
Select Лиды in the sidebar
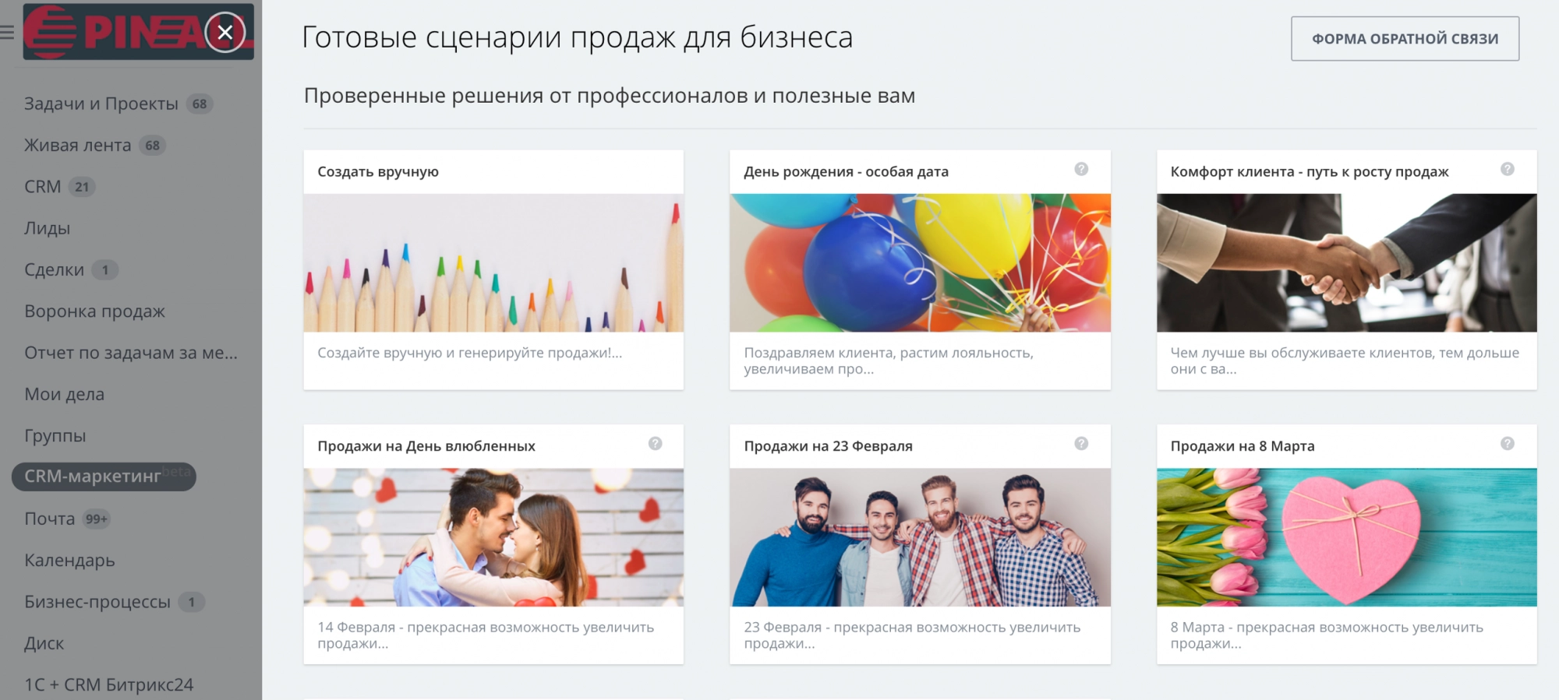click(47, 228)
